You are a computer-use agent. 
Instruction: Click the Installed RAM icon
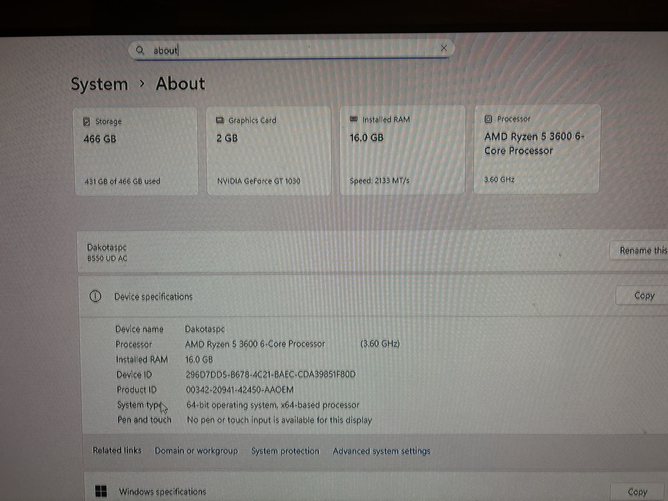click(354, 119)
